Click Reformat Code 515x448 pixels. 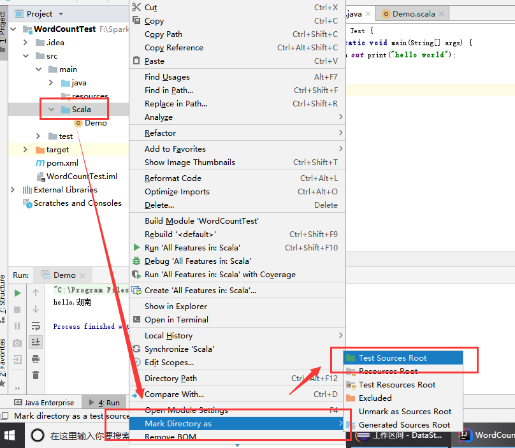click(238, 178)
